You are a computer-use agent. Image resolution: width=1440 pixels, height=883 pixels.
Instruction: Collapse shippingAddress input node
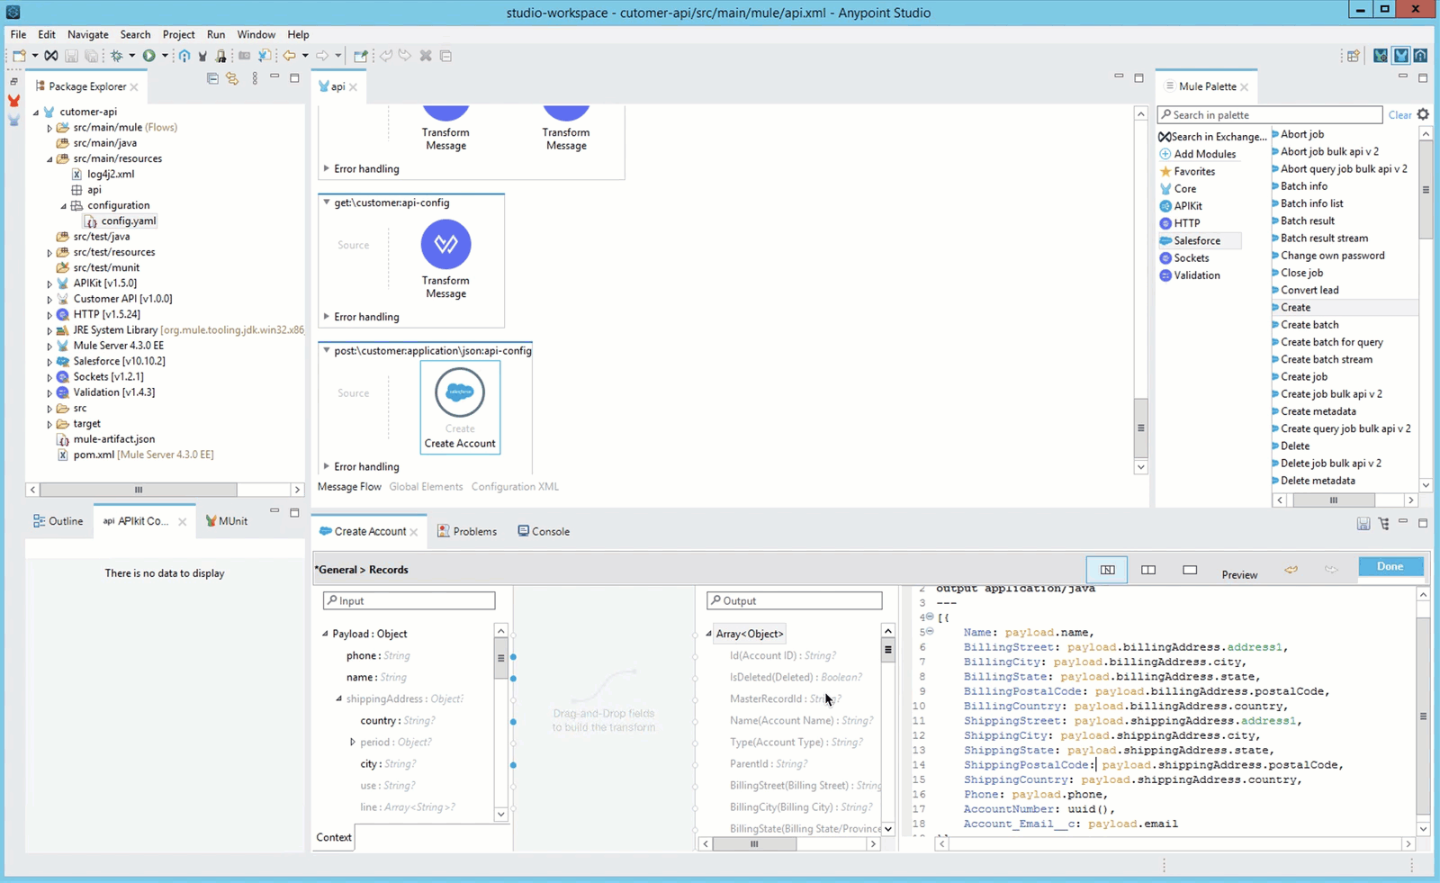(339, 699)
